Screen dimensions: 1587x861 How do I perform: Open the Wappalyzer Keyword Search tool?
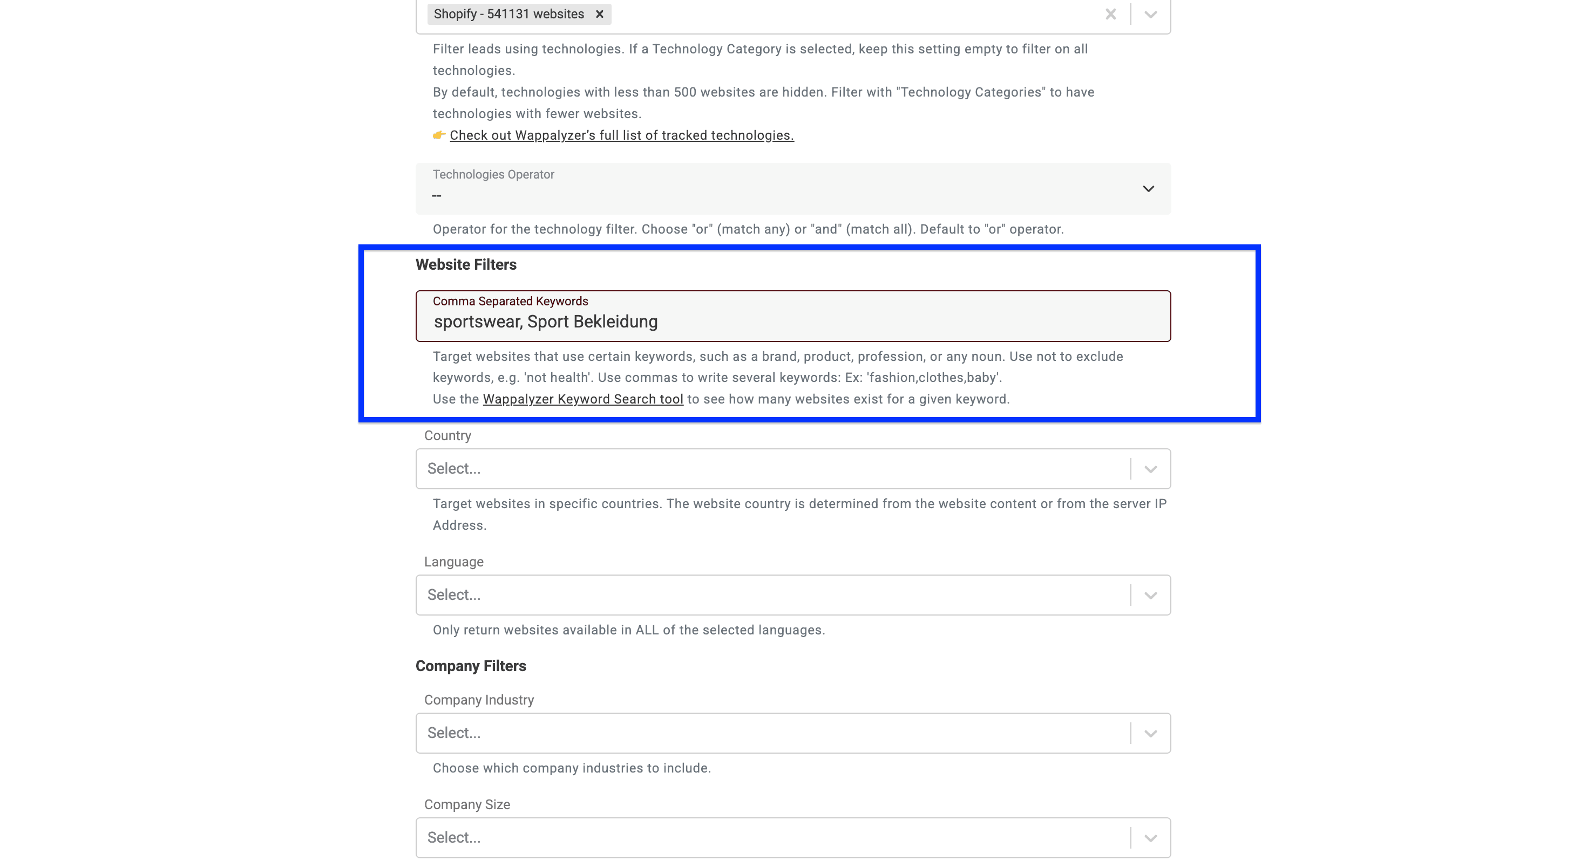coord(583,399)
